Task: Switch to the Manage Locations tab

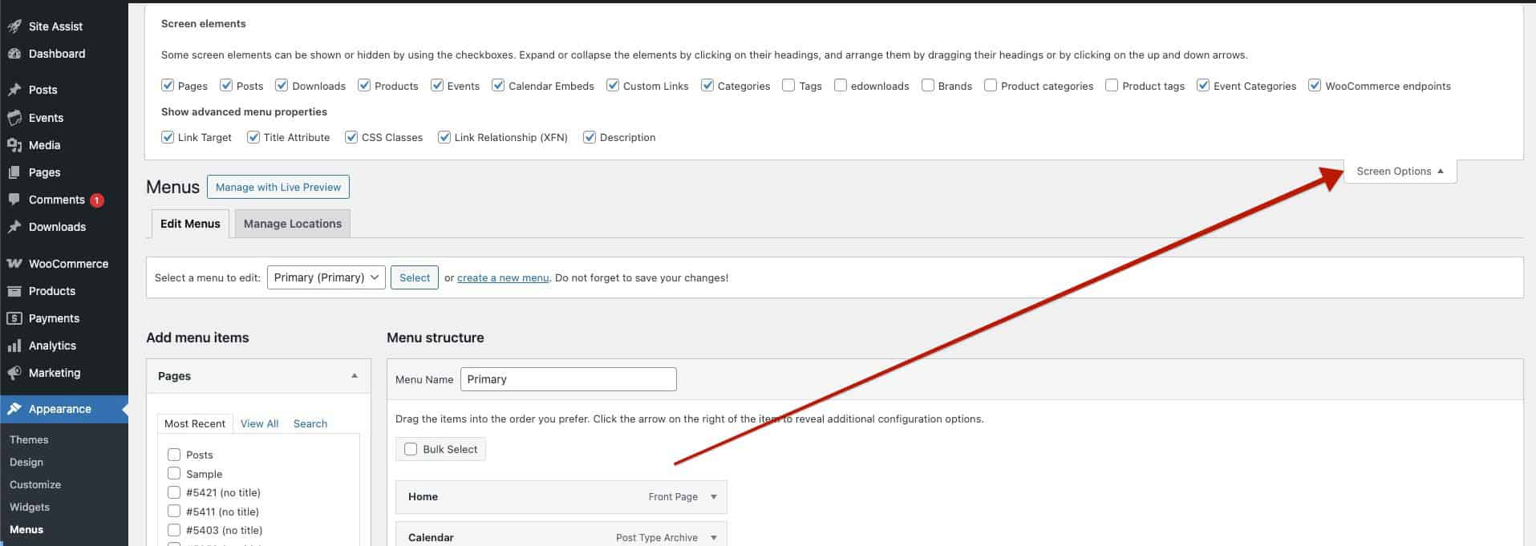Action: click(x=292, y=224)
